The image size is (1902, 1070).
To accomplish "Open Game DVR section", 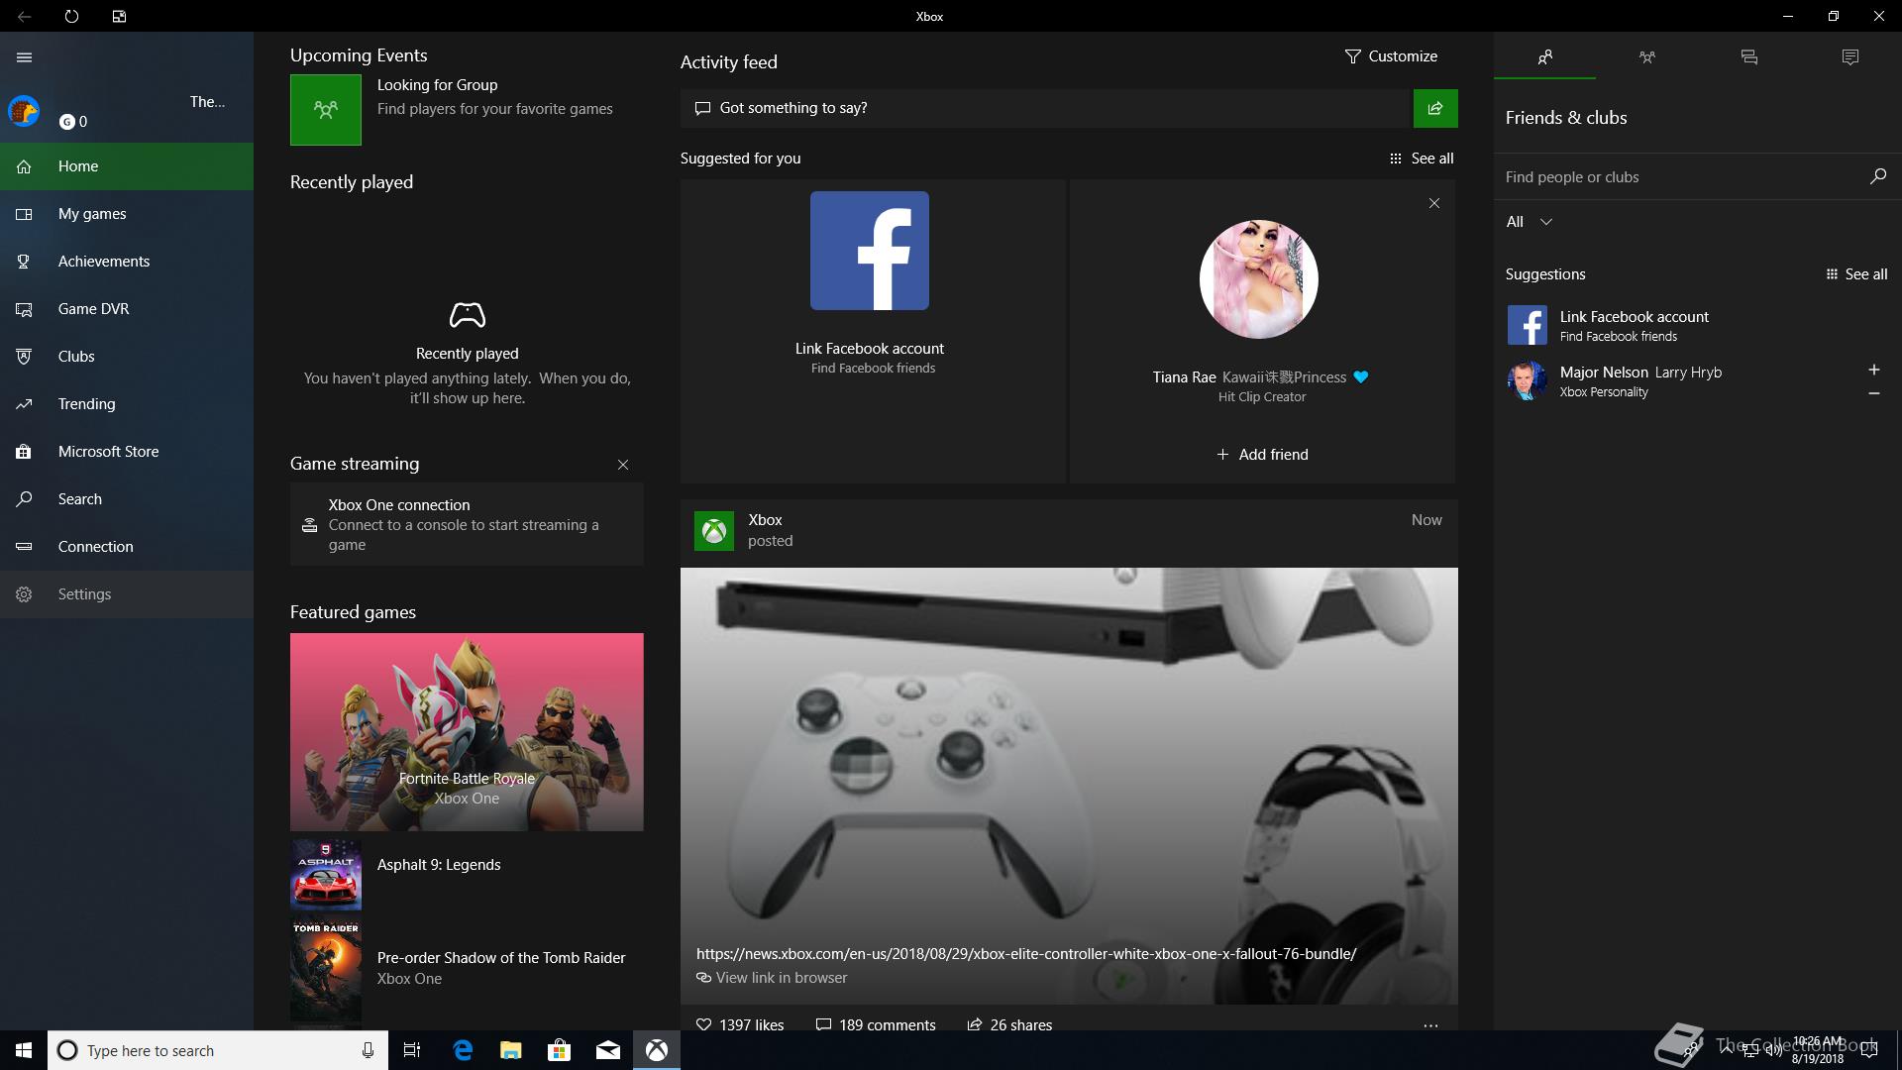I will pyautogui.click(x=127, y=309).
